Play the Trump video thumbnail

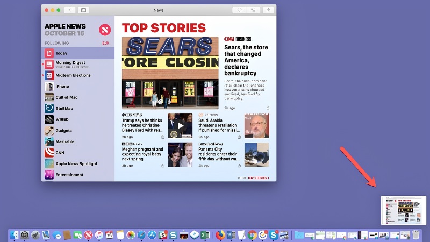click(180, 126)
